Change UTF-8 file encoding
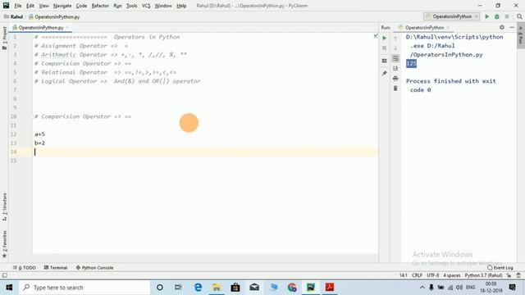The height and width of the screenshot is (295, 525). [x=433, y=275]
